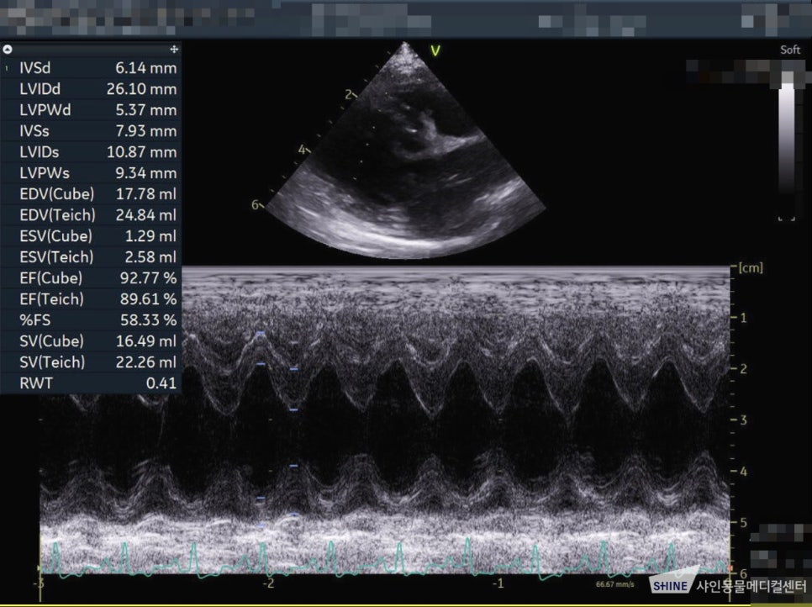Screen dimensions: 812x607
Task: Collapse the measurement results panel
Action: (8, 50)
